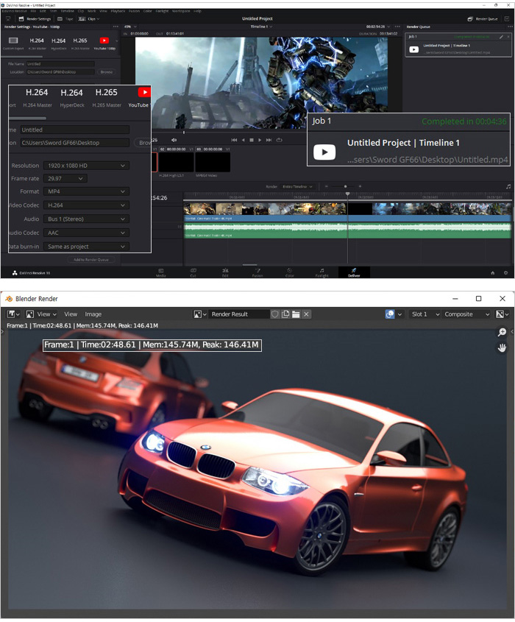
Task: Open File menu in DaVinci Resolve
Action: tap(33, 11)
